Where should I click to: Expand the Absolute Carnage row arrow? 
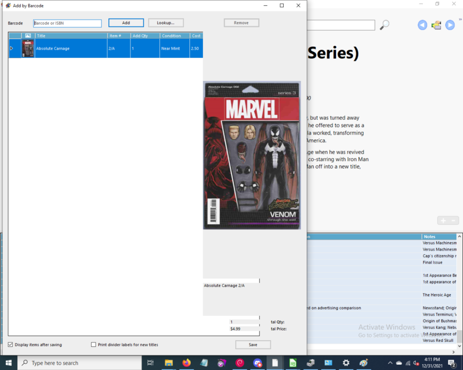click(x=12, y=48)
